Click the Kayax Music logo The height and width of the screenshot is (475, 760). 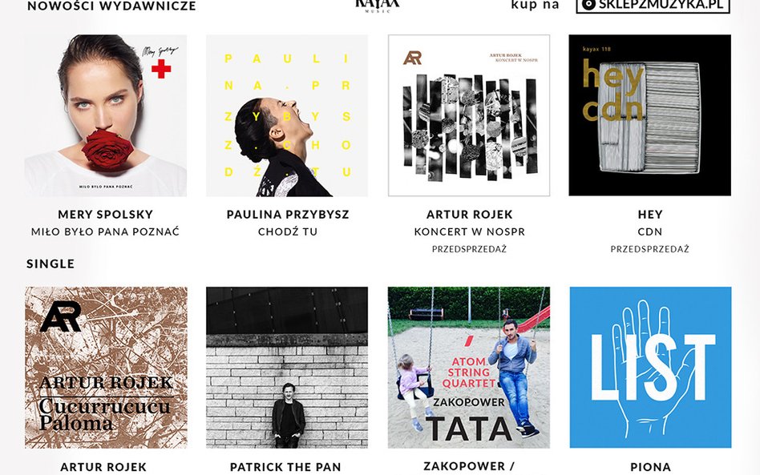(x=378, y=5)
